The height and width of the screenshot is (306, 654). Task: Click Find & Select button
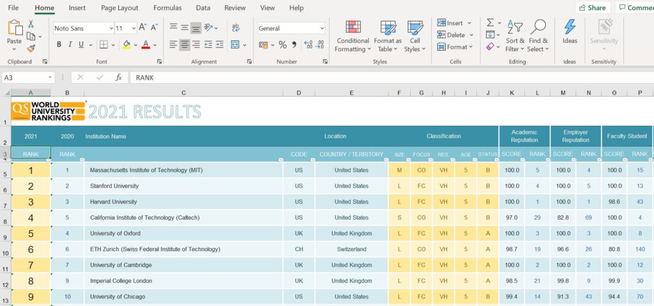point(538,36)
